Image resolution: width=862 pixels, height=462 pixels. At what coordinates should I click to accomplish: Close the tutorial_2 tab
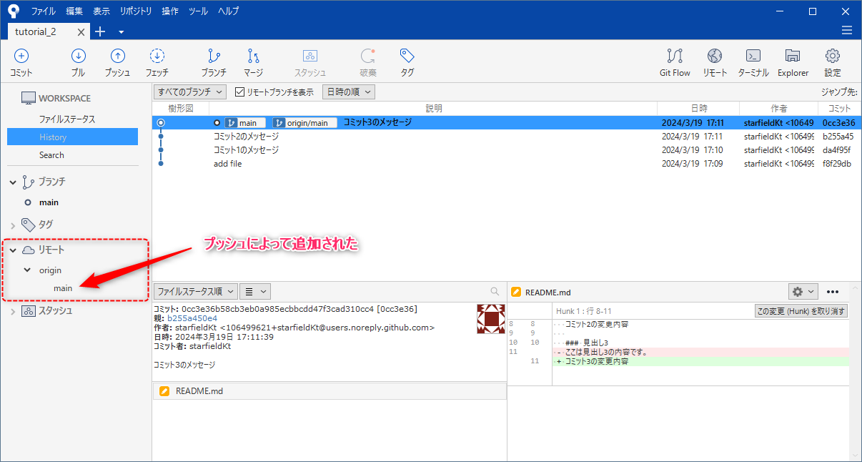pos(81,31)
